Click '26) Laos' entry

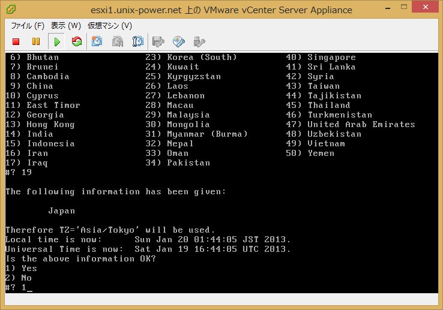(167, 86)
